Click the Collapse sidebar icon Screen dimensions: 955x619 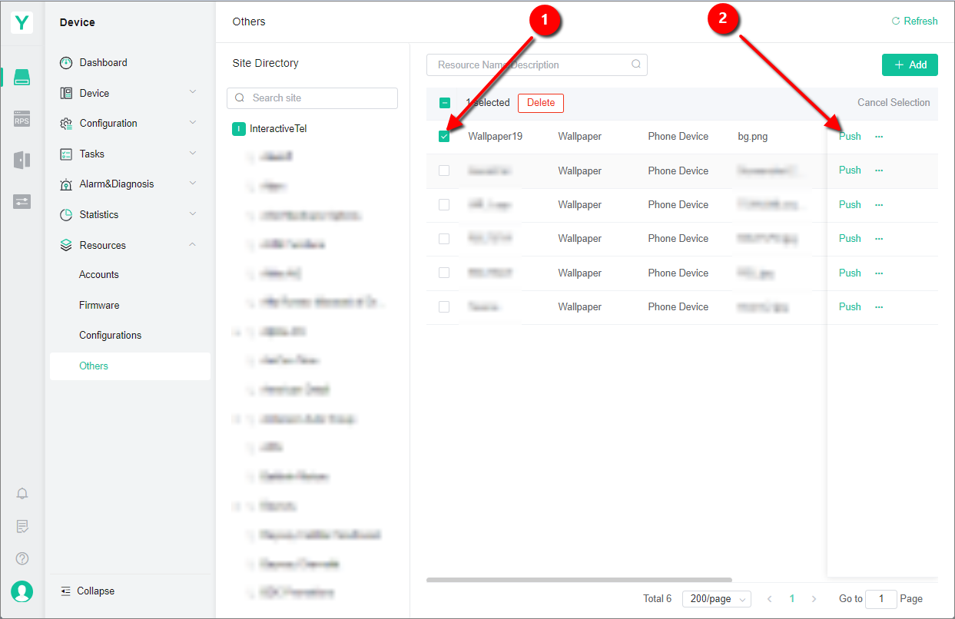tap(65, 591)
